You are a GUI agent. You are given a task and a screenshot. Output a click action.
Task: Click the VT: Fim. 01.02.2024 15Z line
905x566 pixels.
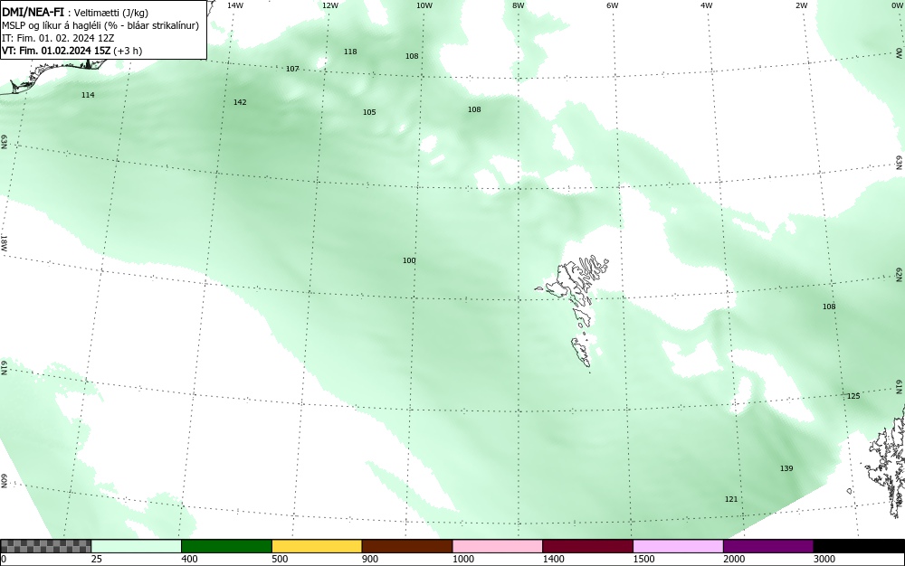point(71,51)
